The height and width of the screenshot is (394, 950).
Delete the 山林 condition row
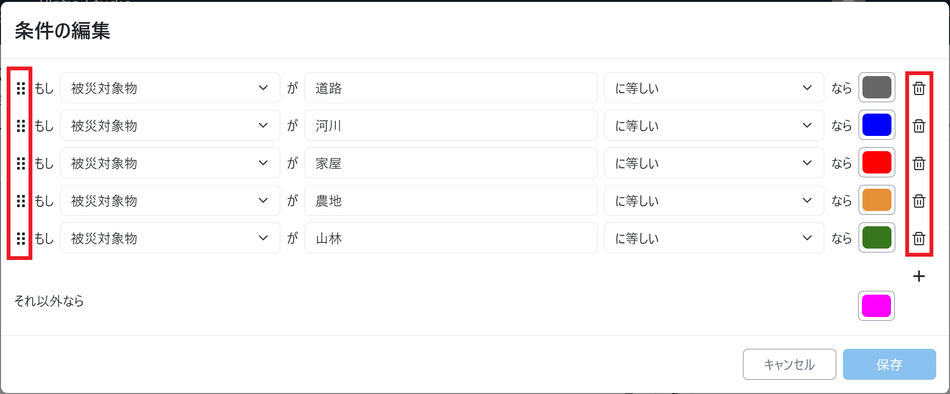(x=919, y=238)
